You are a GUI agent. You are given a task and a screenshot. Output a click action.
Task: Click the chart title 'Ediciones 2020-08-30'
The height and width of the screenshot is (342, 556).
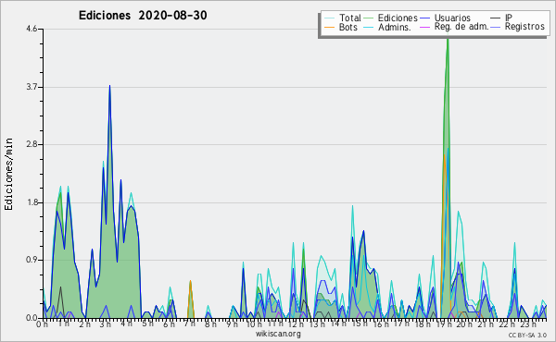point(143,16)
